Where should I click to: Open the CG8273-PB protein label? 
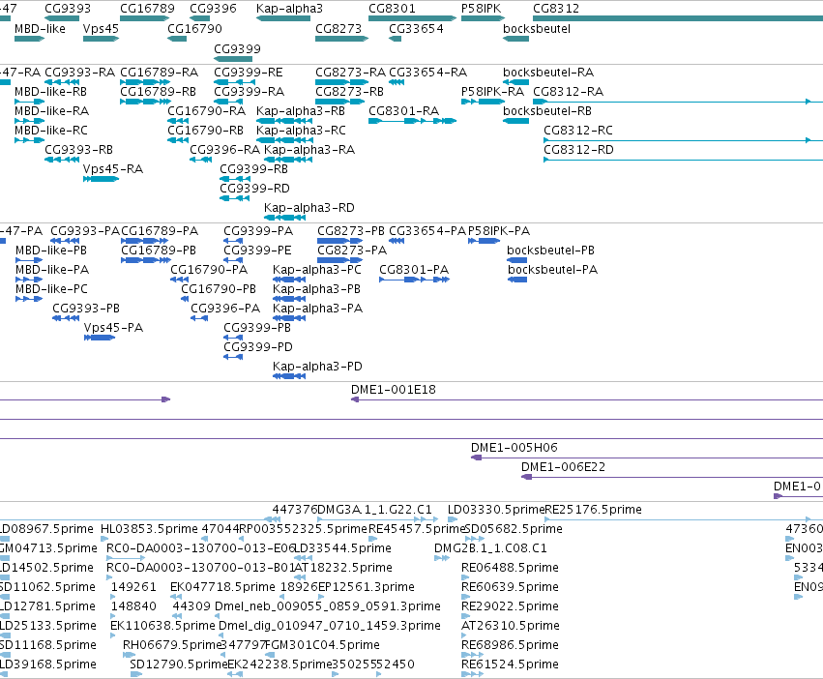(351, 231)
